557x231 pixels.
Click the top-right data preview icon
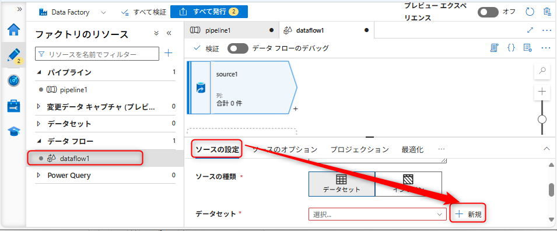coord(548,12)
